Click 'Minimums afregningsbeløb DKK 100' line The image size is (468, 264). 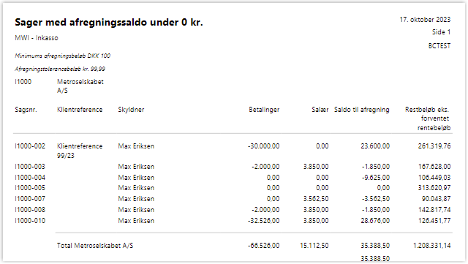click(x=63, y=56)
